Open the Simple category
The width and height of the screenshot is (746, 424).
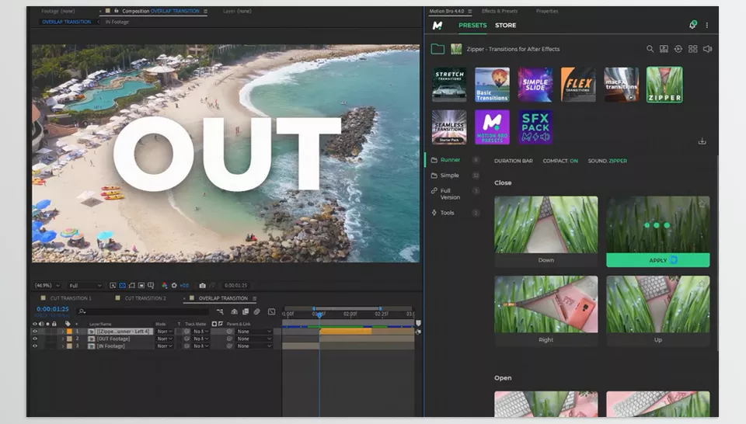[450, 176]
